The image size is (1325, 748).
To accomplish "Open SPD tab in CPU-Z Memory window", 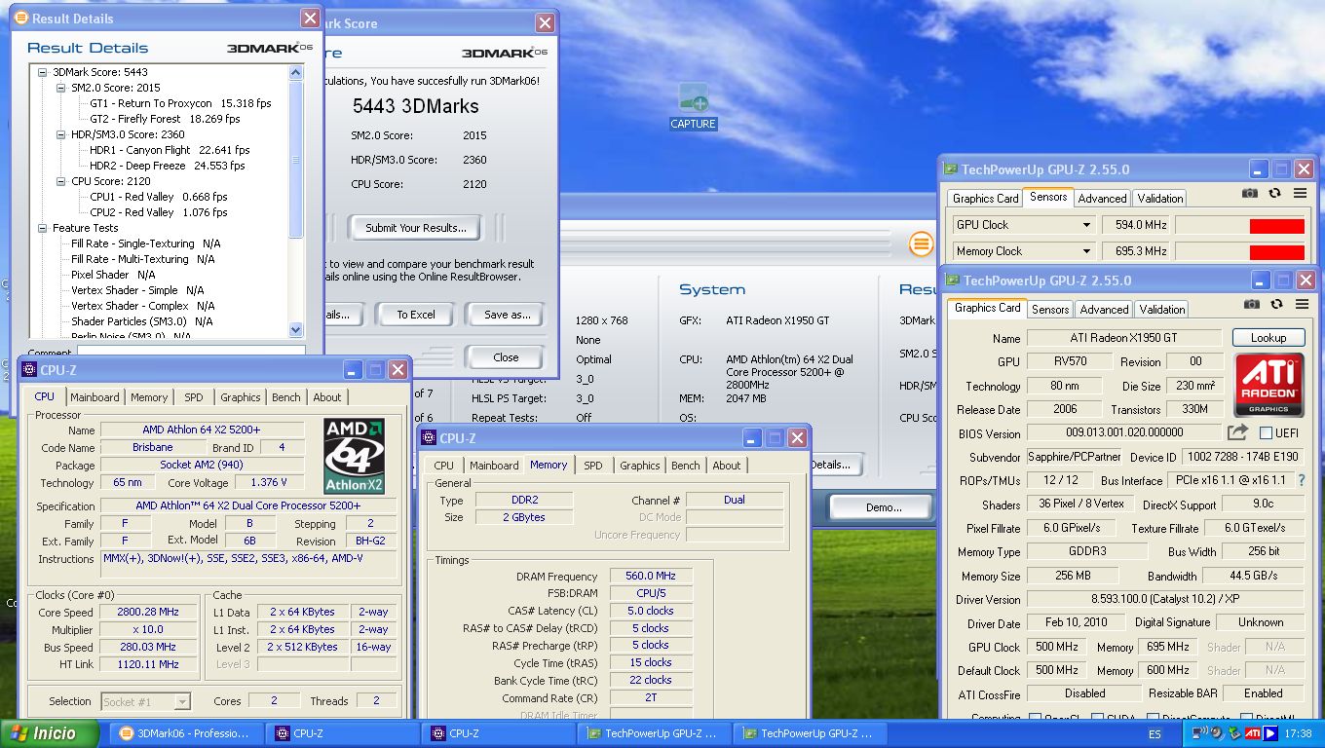I will click(x=593, y=466).
